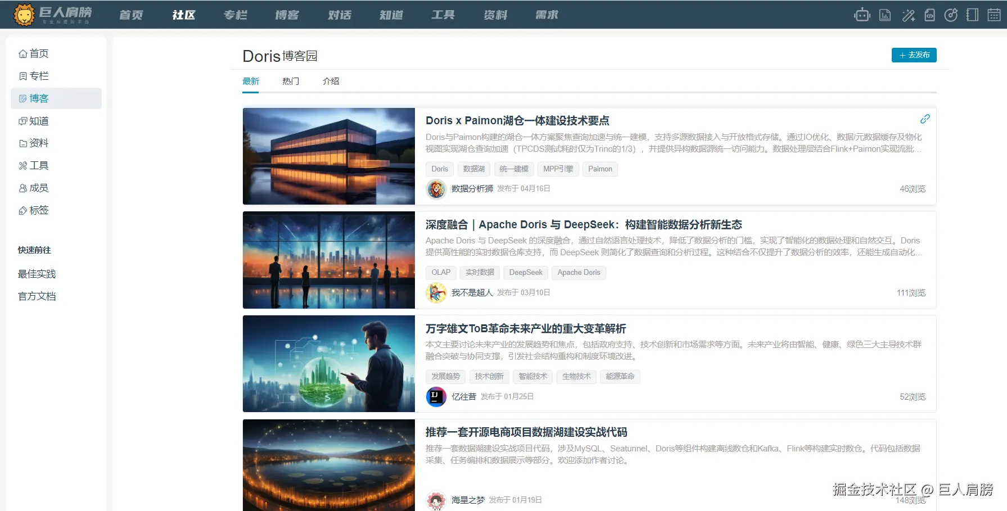This screenshot has height=511, width=1007.
Task: Click the code file icon in header
Action: click(930, 15)
